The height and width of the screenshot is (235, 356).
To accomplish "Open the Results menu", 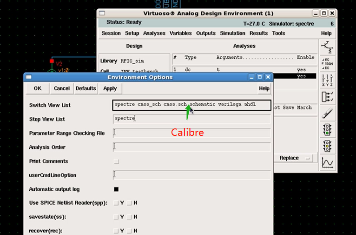I will click(258, 33).
